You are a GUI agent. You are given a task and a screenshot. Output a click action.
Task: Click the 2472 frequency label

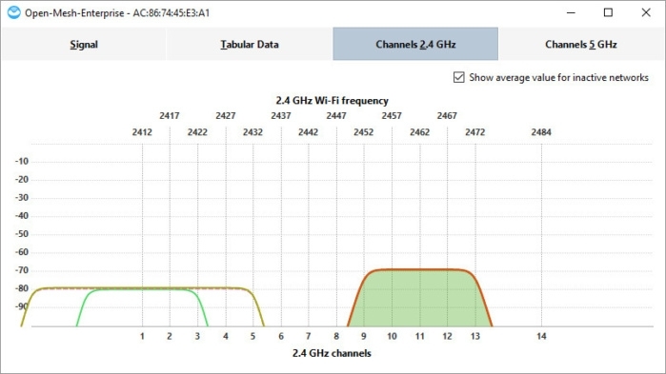474,132
